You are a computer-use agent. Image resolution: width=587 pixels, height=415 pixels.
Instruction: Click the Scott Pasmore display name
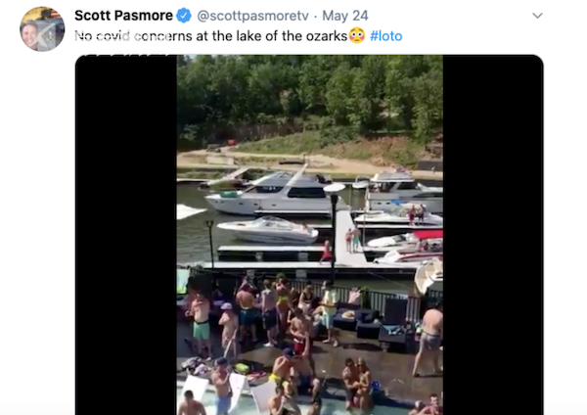(x=123, y=16)
